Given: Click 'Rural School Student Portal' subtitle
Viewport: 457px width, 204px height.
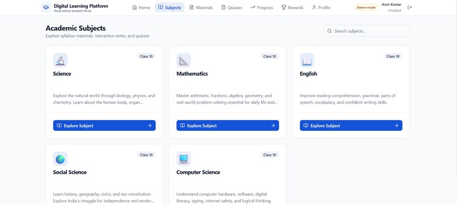Looking at the screenshot, I should pos(73,11).
